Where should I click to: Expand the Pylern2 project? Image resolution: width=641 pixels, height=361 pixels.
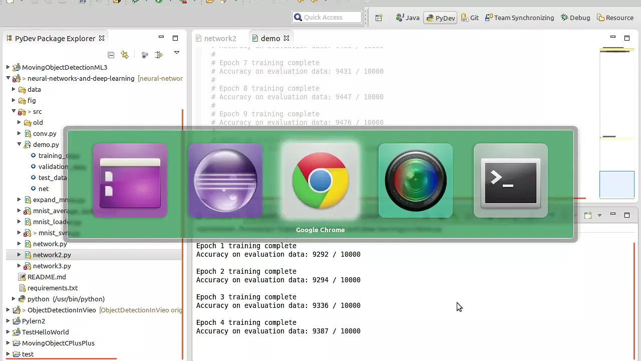coord(8,321)
